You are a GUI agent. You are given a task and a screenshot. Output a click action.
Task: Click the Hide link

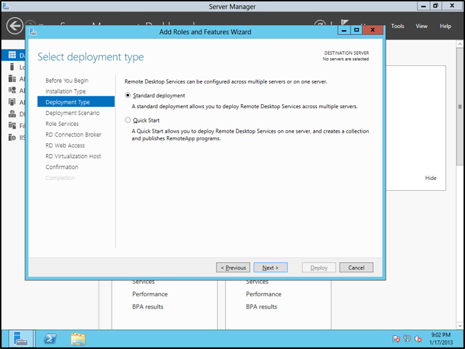[x=431, y=178]
